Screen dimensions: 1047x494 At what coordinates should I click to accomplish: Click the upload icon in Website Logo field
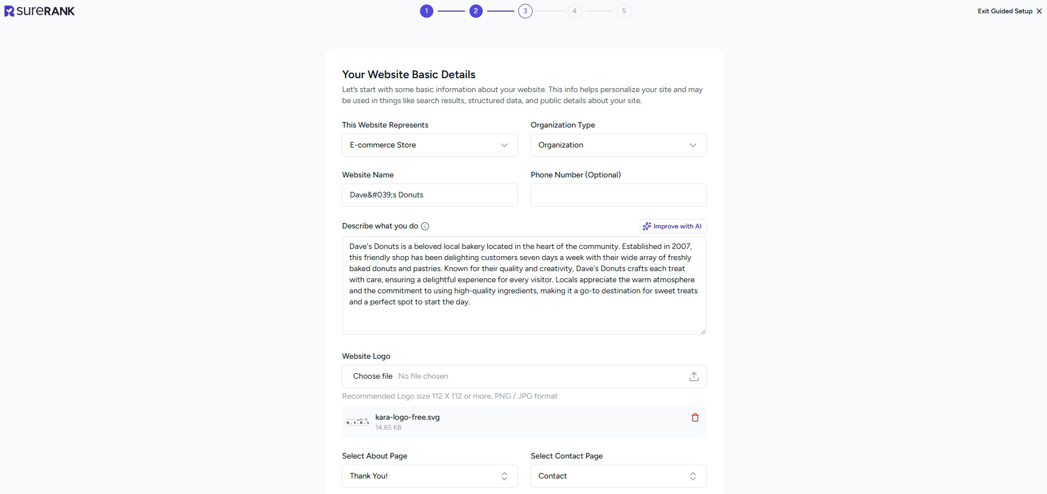coord(694,376)
